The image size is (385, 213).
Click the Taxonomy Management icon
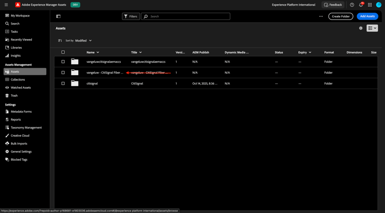coord(7,127)
